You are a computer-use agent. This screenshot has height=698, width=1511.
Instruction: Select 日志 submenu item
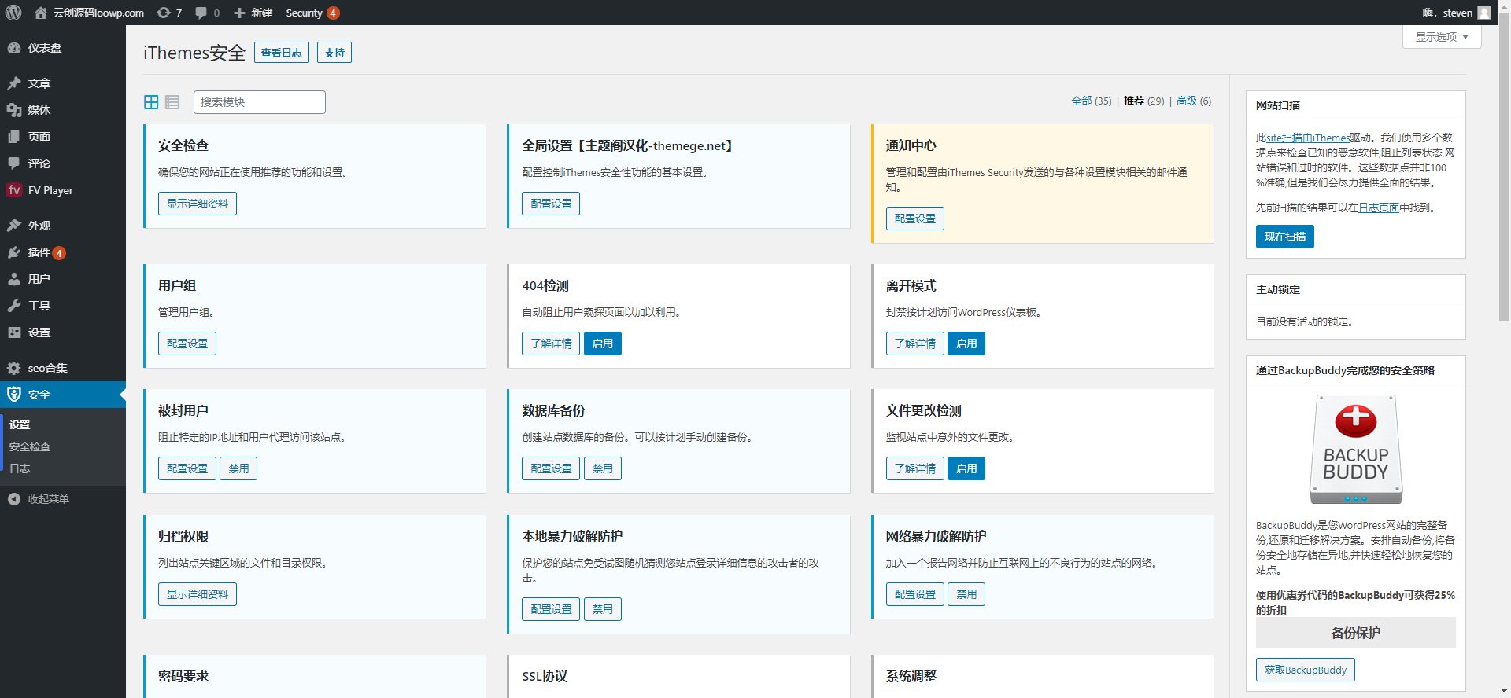pyautogui.click(x=20, y=468)
